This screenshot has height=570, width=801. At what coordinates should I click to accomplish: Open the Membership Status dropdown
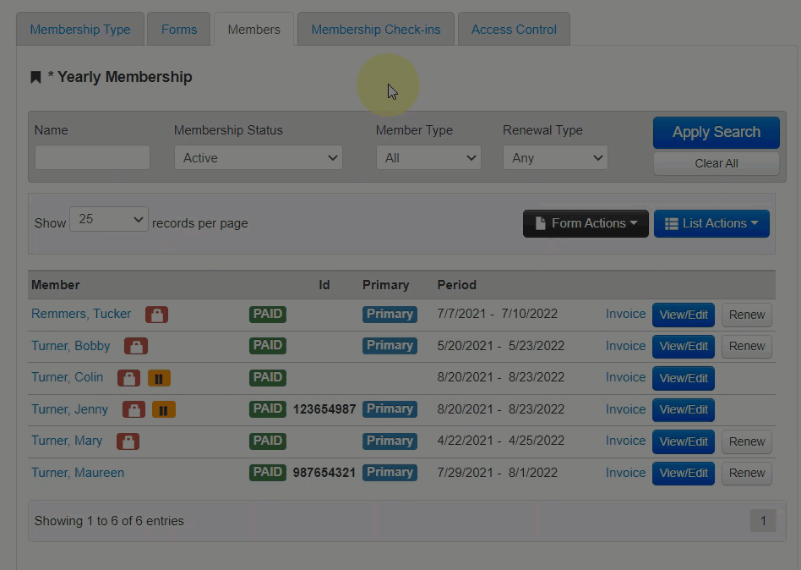tap(258, 158)
